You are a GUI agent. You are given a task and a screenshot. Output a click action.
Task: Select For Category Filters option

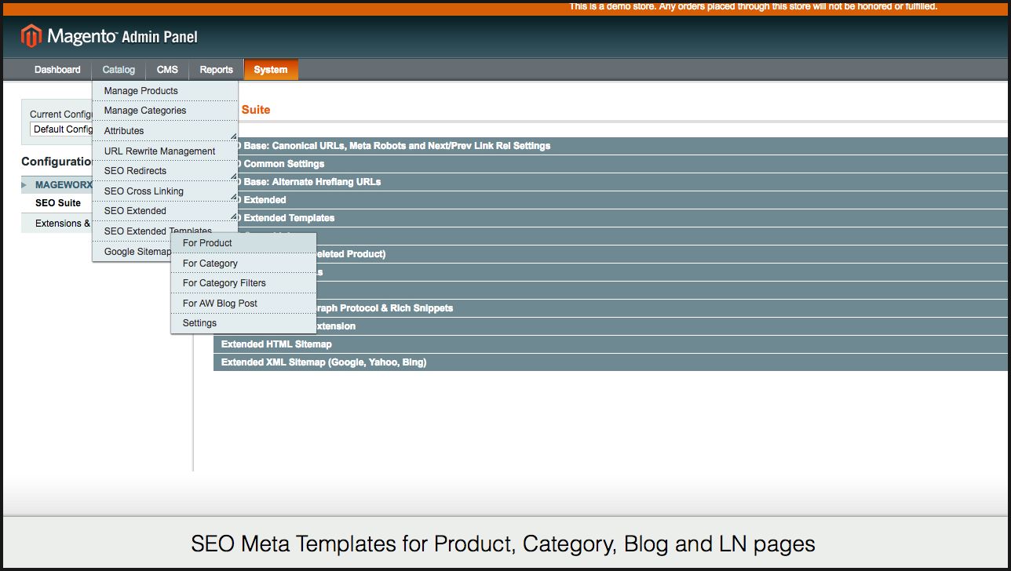(x=224, y=283)
